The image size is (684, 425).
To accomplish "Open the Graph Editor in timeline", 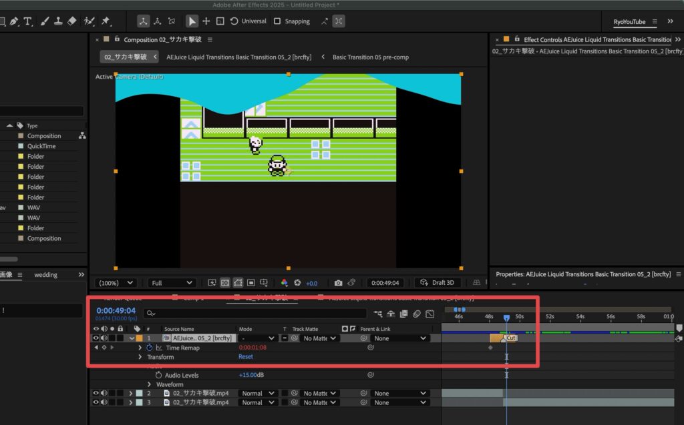I will tap(430, 314).
